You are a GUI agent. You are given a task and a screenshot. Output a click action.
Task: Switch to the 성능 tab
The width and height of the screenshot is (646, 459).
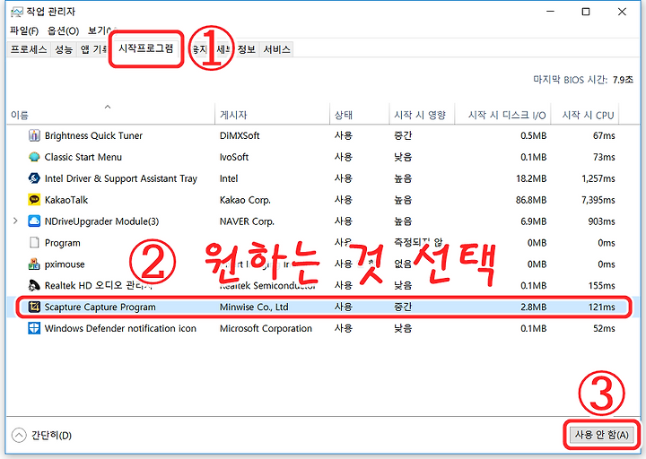[64, 49]
